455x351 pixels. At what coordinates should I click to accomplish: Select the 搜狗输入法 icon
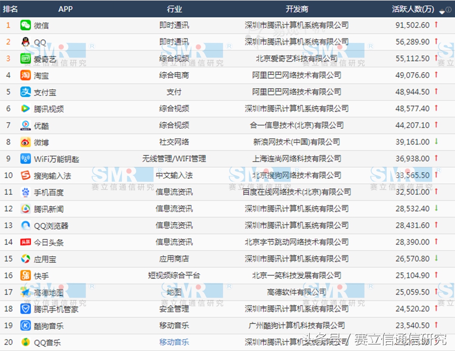25,175
